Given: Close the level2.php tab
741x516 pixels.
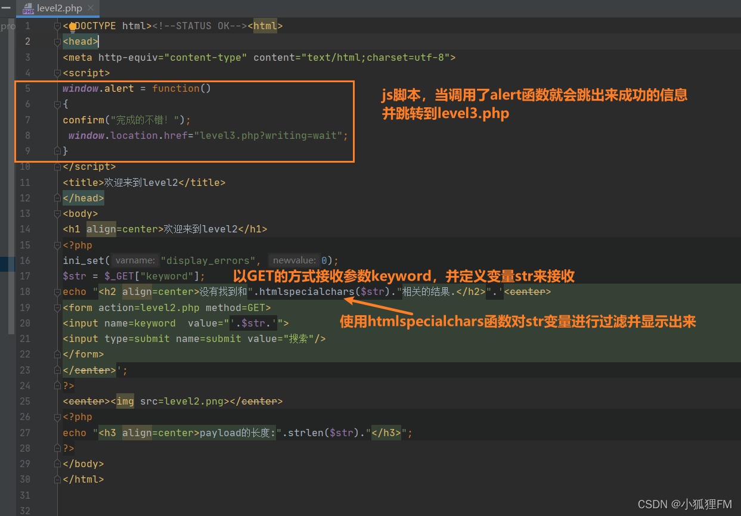Looking at the screenshot, I should point(90,8).
